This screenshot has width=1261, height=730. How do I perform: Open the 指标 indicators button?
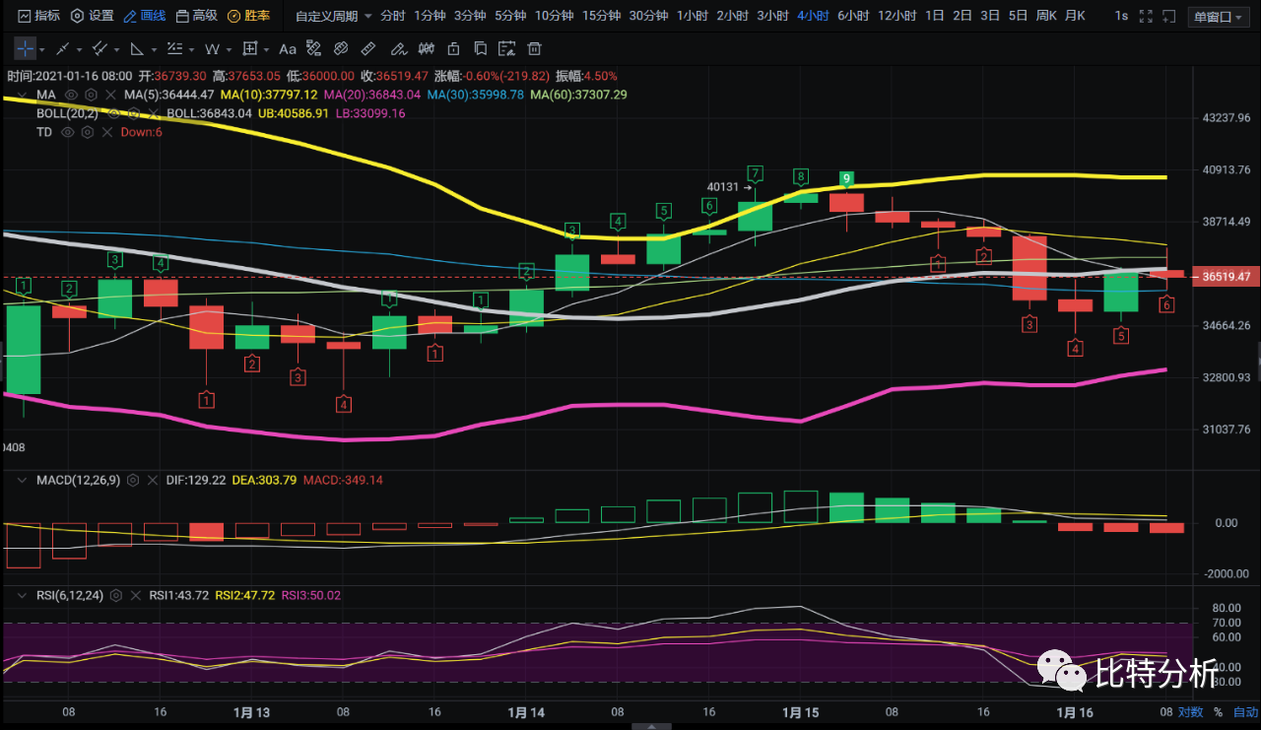37,16
